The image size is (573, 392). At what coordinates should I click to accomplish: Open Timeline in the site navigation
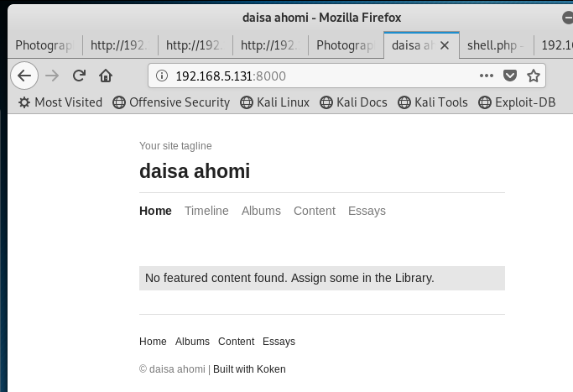tap(206, 211)
